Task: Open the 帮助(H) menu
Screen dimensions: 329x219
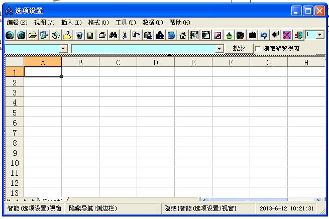Action: point(180,22)
